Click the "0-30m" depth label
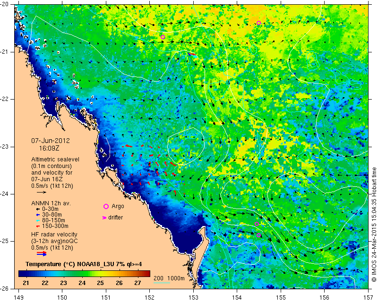 point(51,209)
